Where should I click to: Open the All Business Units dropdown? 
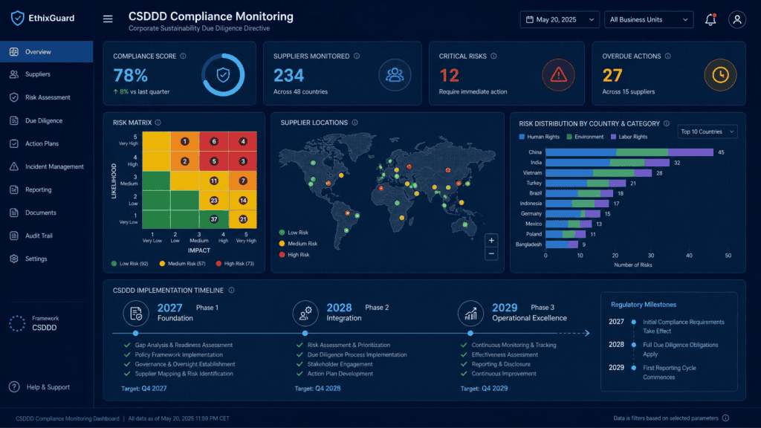(x=649, y=19)
